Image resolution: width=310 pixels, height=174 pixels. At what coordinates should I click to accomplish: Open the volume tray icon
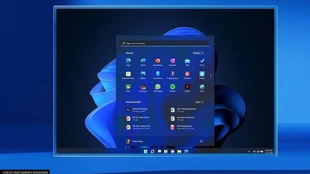(x=258, y=151)
